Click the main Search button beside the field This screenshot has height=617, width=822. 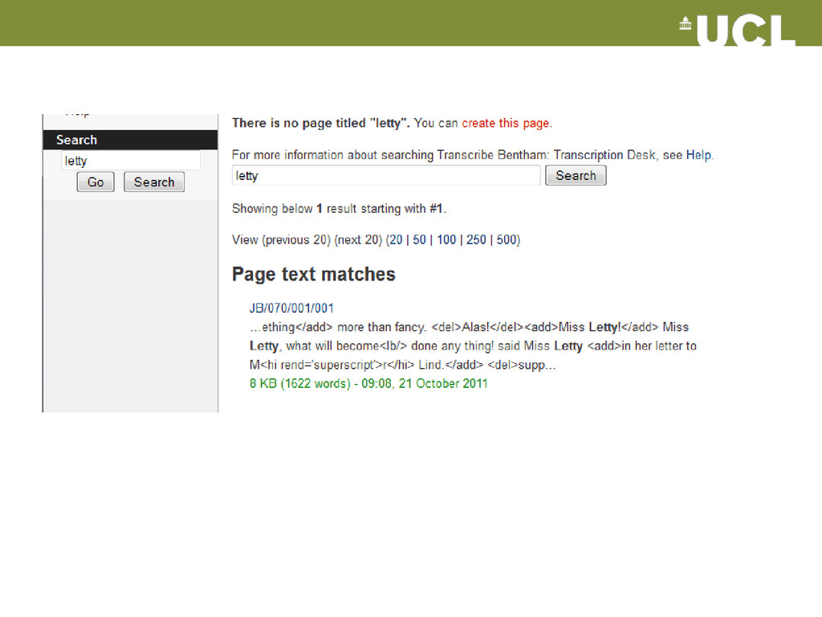pos(576,175)
